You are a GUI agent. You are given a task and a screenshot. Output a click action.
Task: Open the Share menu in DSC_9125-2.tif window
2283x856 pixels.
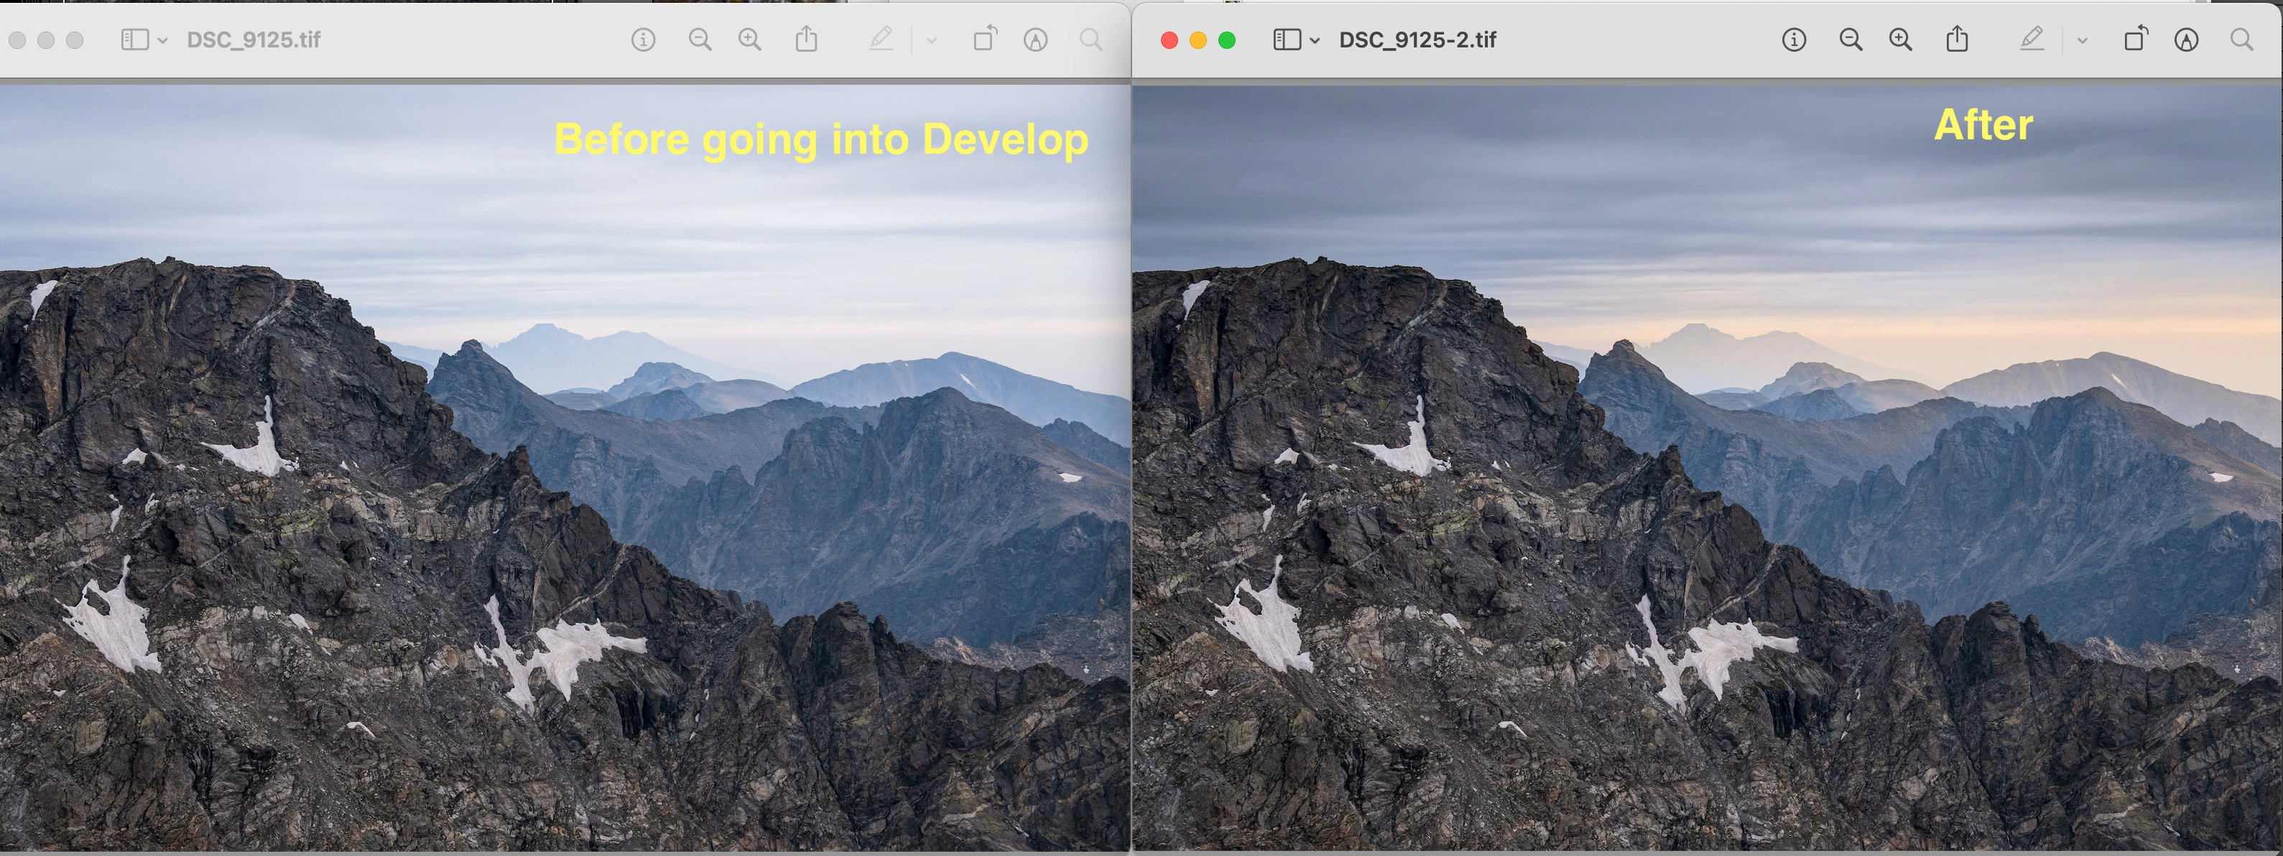click(x=1957, y=39)
